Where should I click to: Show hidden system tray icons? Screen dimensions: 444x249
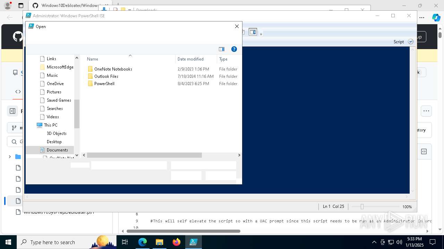pos(374,242)
